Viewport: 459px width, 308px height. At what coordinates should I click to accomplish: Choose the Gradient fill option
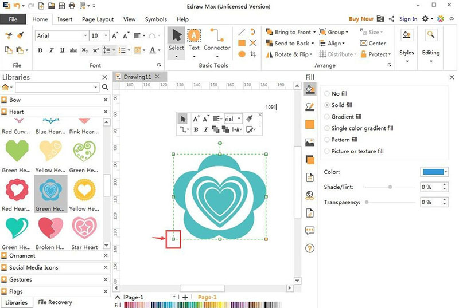(x=327, y=117)
